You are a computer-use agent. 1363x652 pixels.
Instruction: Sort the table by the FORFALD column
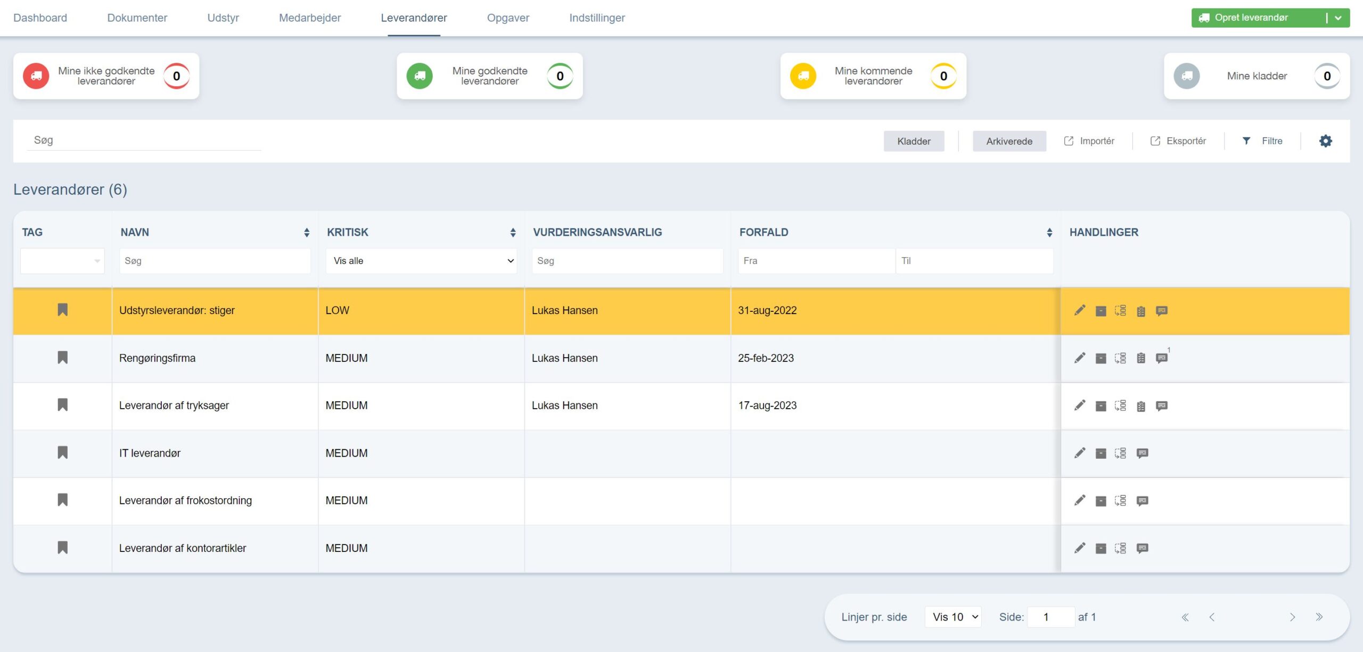(x=1049, y=233)
